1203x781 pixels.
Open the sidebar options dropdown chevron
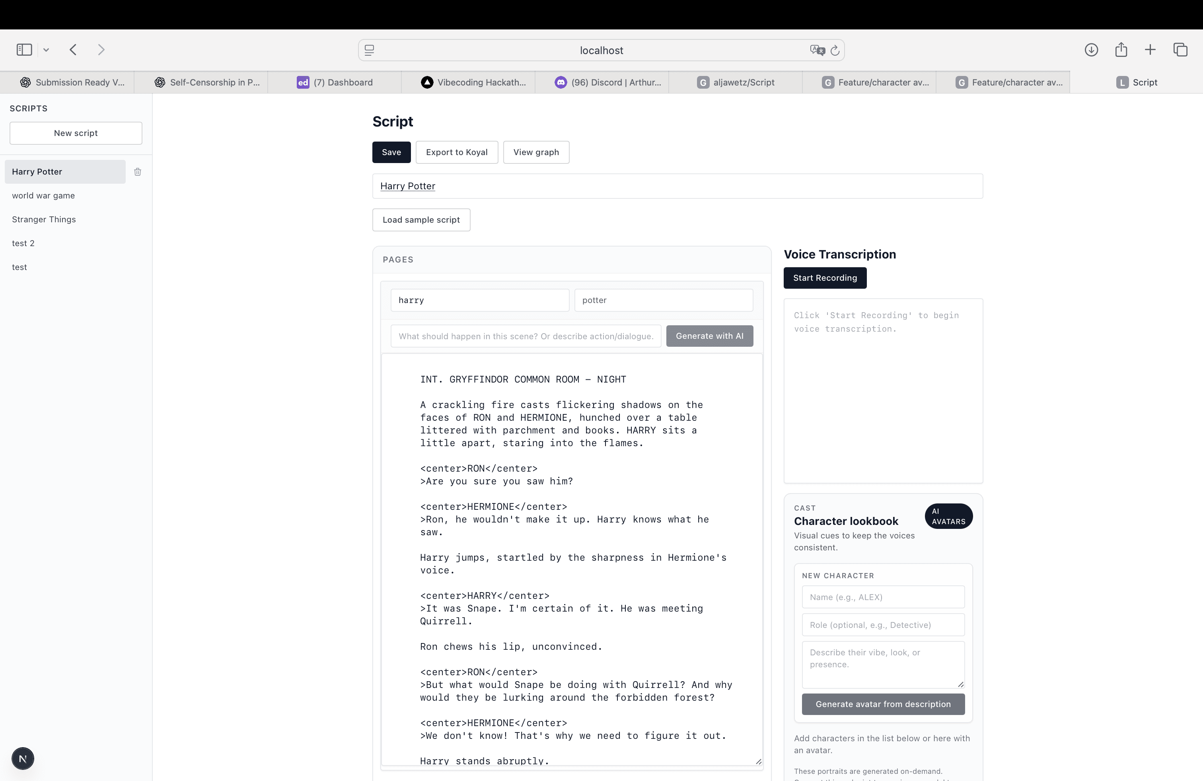coord(46,49)
